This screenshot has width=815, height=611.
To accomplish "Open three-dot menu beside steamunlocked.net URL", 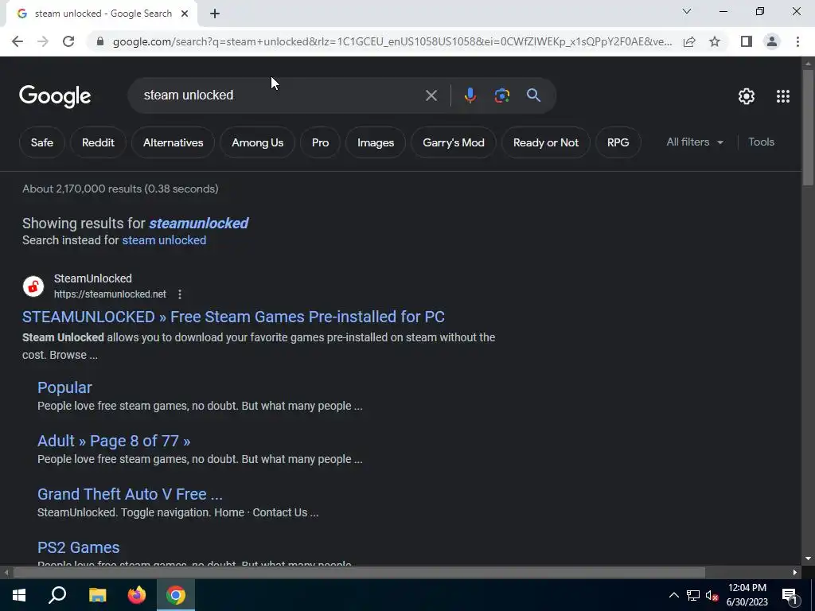I will (180, 294).
